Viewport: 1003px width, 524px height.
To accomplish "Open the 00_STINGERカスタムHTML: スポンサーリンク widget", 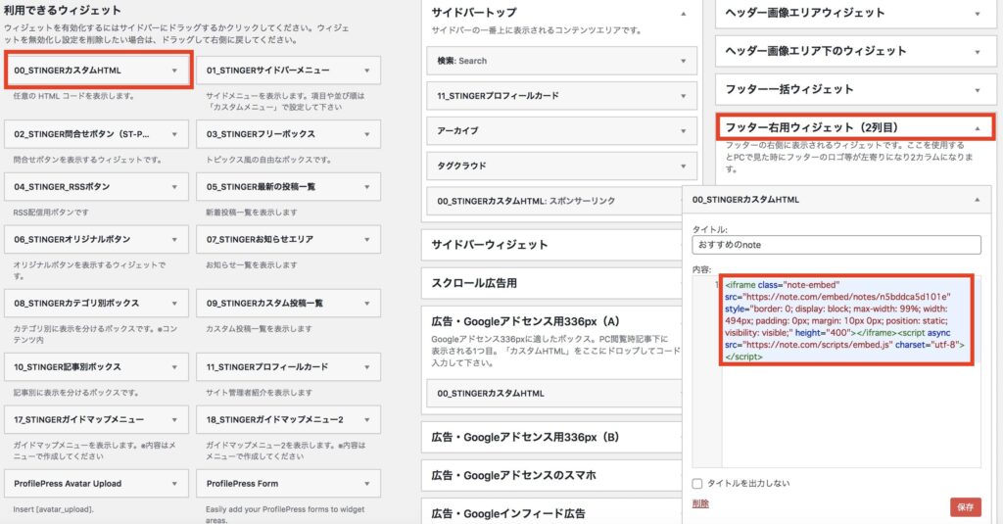I will point(553,201).
